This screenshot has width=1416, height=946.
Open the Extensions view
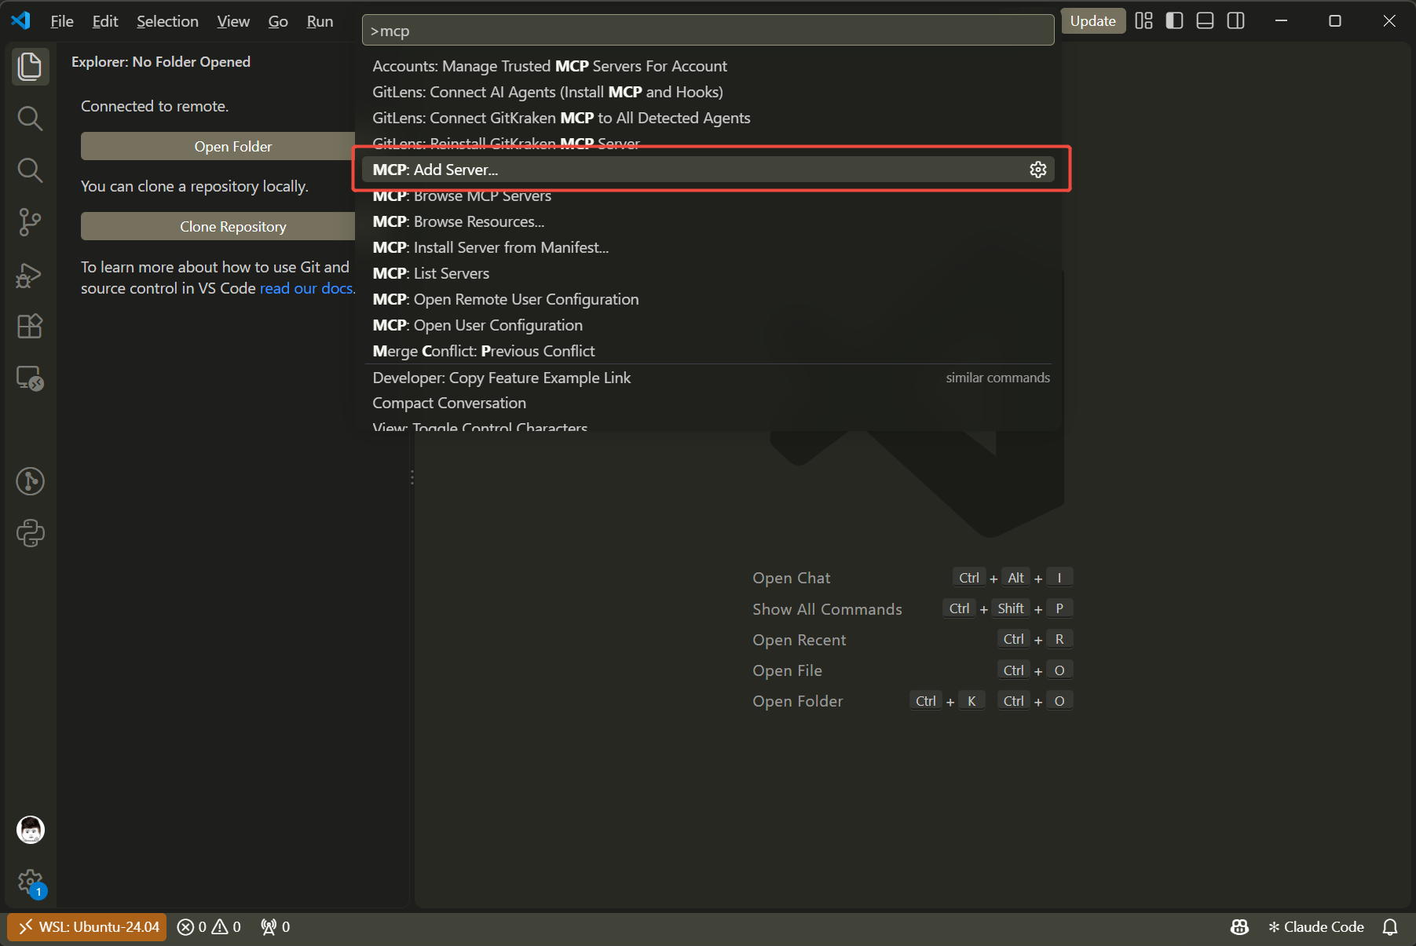pyautogui.click(x=30, y=326)
